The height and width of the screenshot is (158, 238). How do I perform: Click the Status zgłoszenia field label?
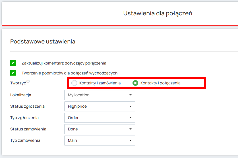(27, 106)
